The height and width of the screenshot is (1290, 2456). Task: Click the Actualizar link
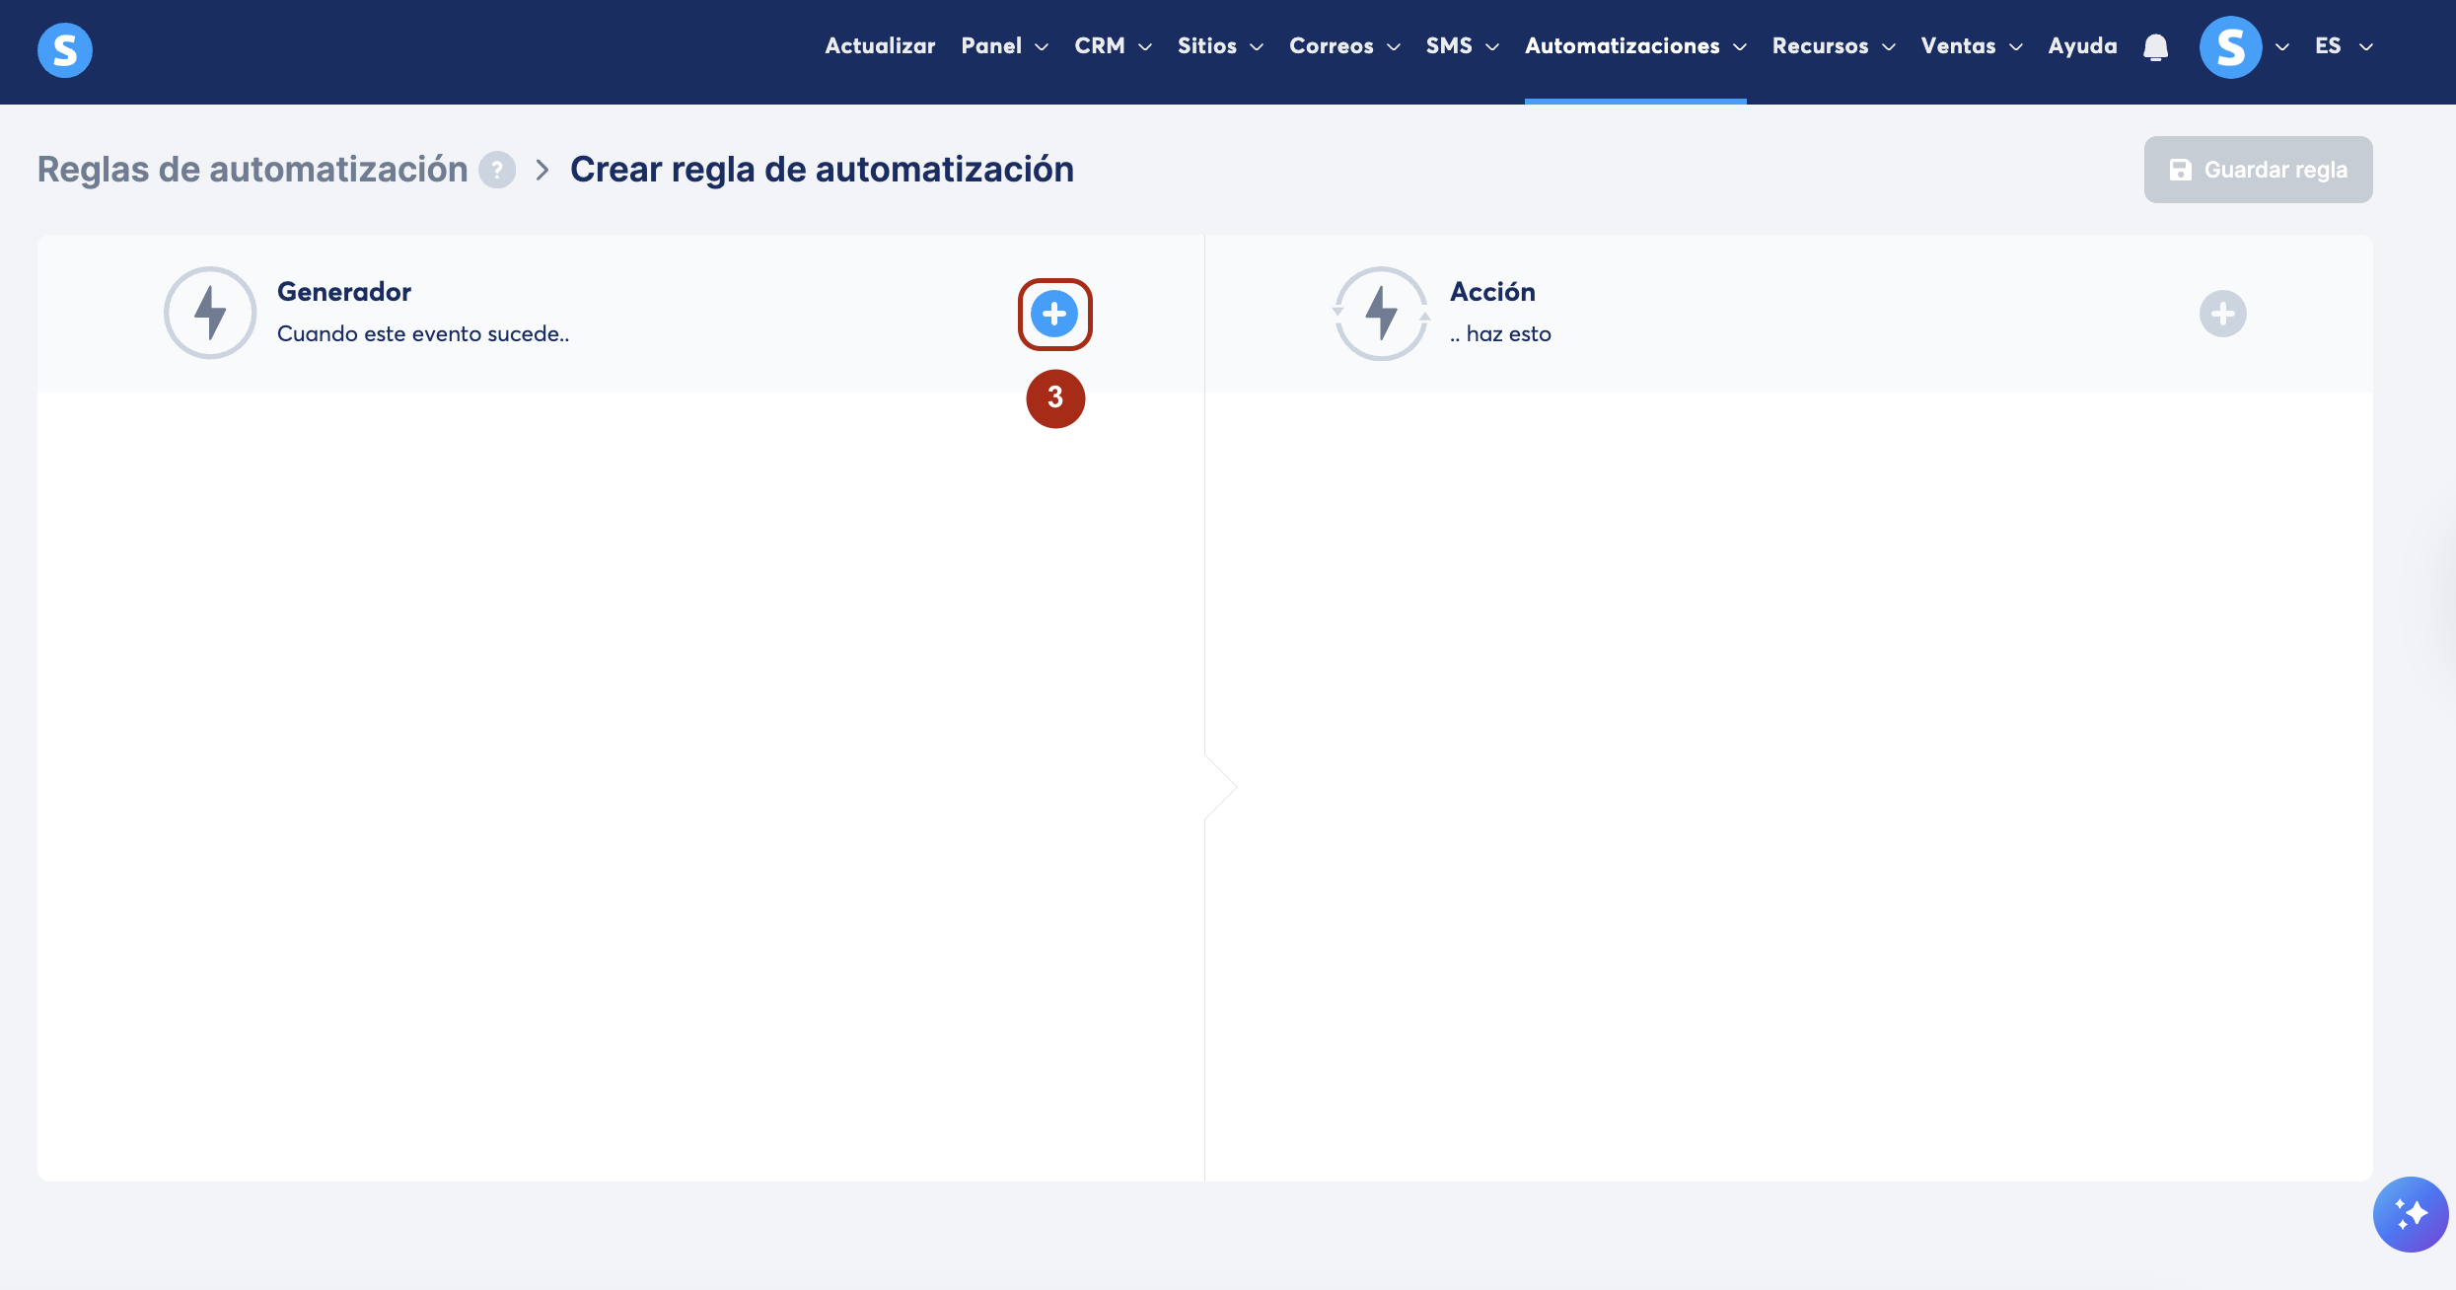click(x=880, y=46)
